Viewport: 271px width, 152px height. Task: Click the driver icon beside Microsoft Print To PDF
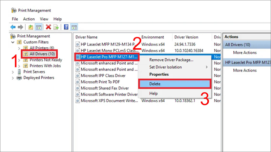pyautogui.click(x=78, y=82)
